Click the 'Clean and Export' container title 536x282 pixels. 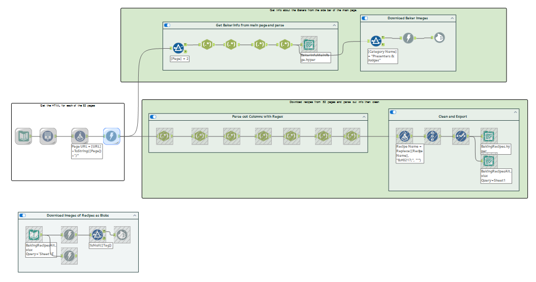click(453, 117)
